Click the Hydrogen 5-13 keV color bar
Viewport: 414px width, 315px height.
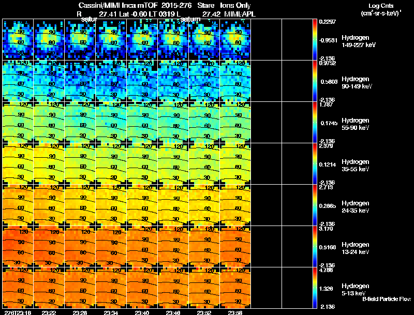tap(315, 288)
